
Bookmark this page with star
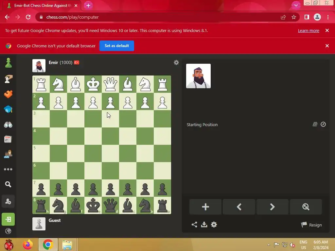pos(294,17)
